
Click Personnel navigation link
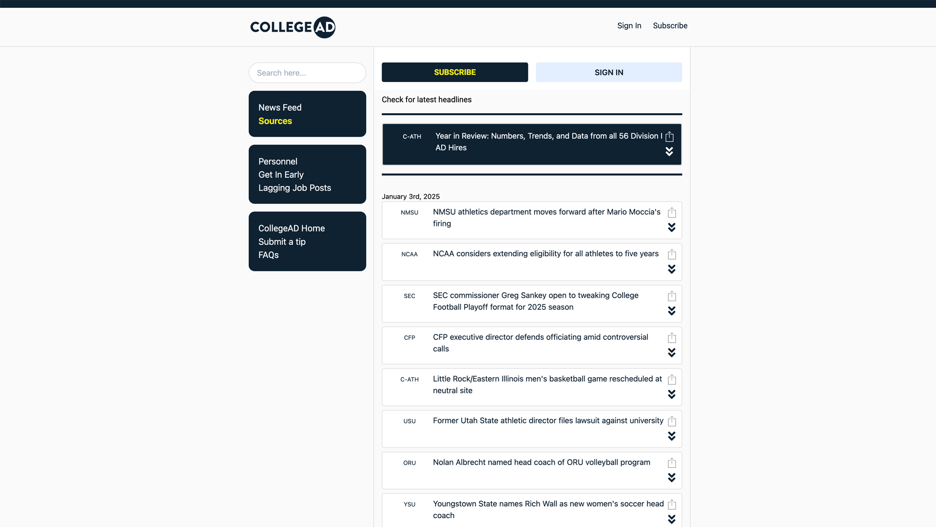point(278,161)
